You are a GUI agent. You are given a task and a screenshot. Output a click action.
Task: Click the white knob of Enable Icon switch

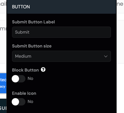tap(15, 102)
